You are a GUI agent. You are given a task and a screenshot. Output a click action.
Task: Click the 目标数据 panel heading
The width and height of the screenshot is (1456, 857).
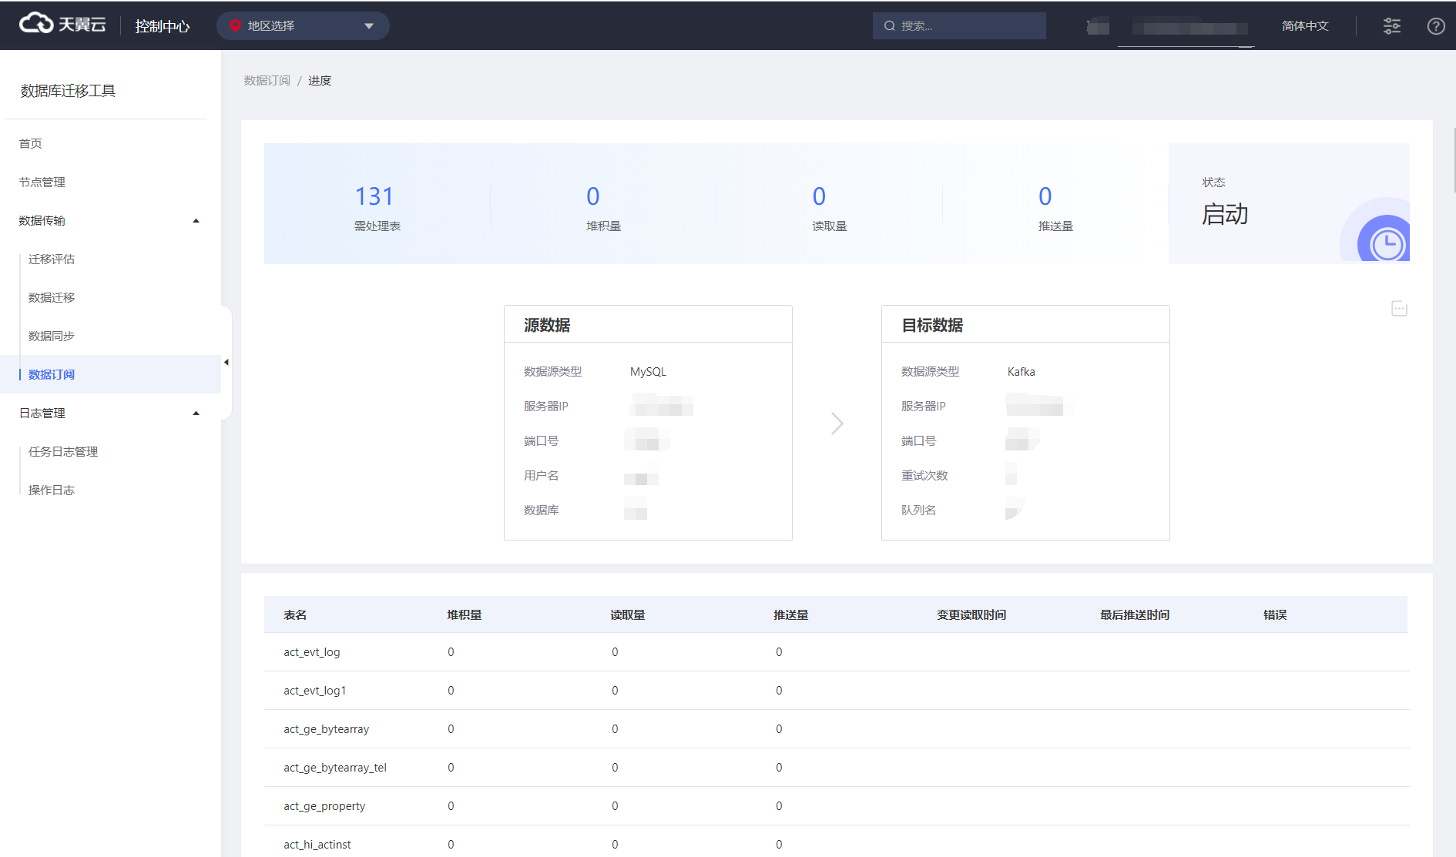tap(932, 325)
